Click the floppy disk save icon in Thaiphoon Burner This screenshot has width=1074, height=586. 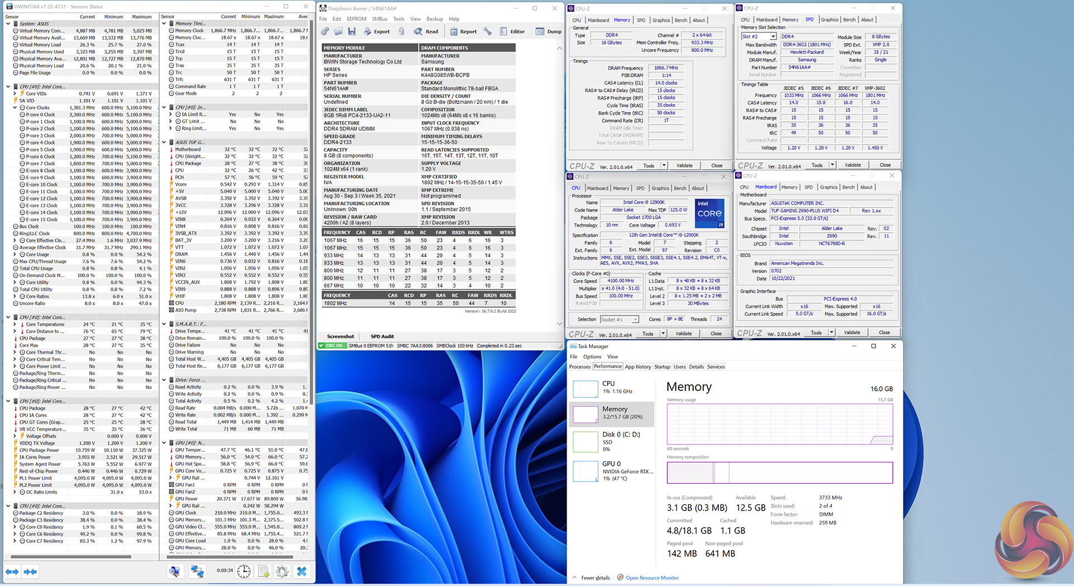point(351,32)
